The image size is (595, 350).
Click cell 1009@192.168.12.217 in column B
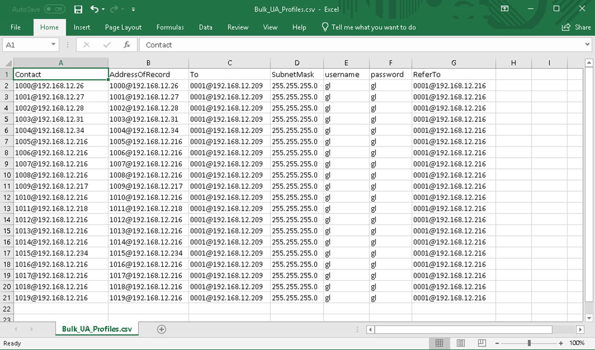pyautogui.click(x=149, y=186)
